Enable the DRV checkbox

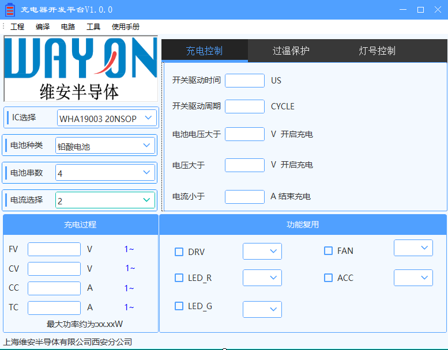(x=179, y=252)
